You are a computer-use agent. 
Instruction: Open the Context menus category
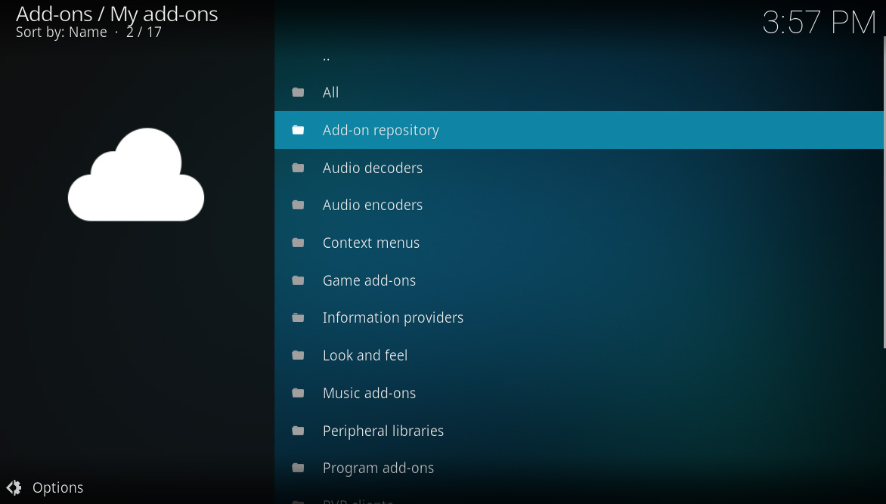tap(578, 243)
